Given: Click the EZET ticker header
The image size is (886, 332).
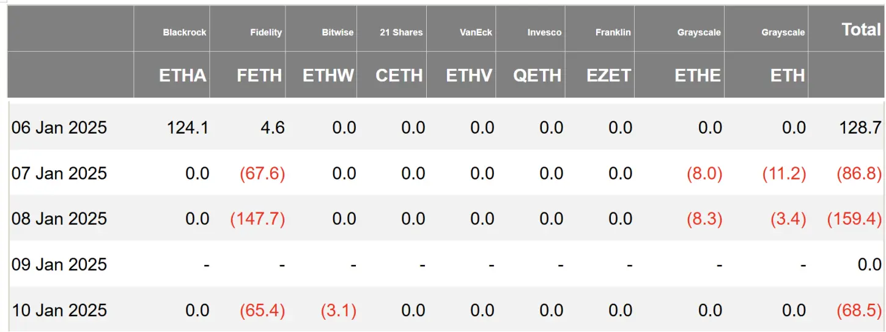Looking at the screenshot, I should 608,76.
